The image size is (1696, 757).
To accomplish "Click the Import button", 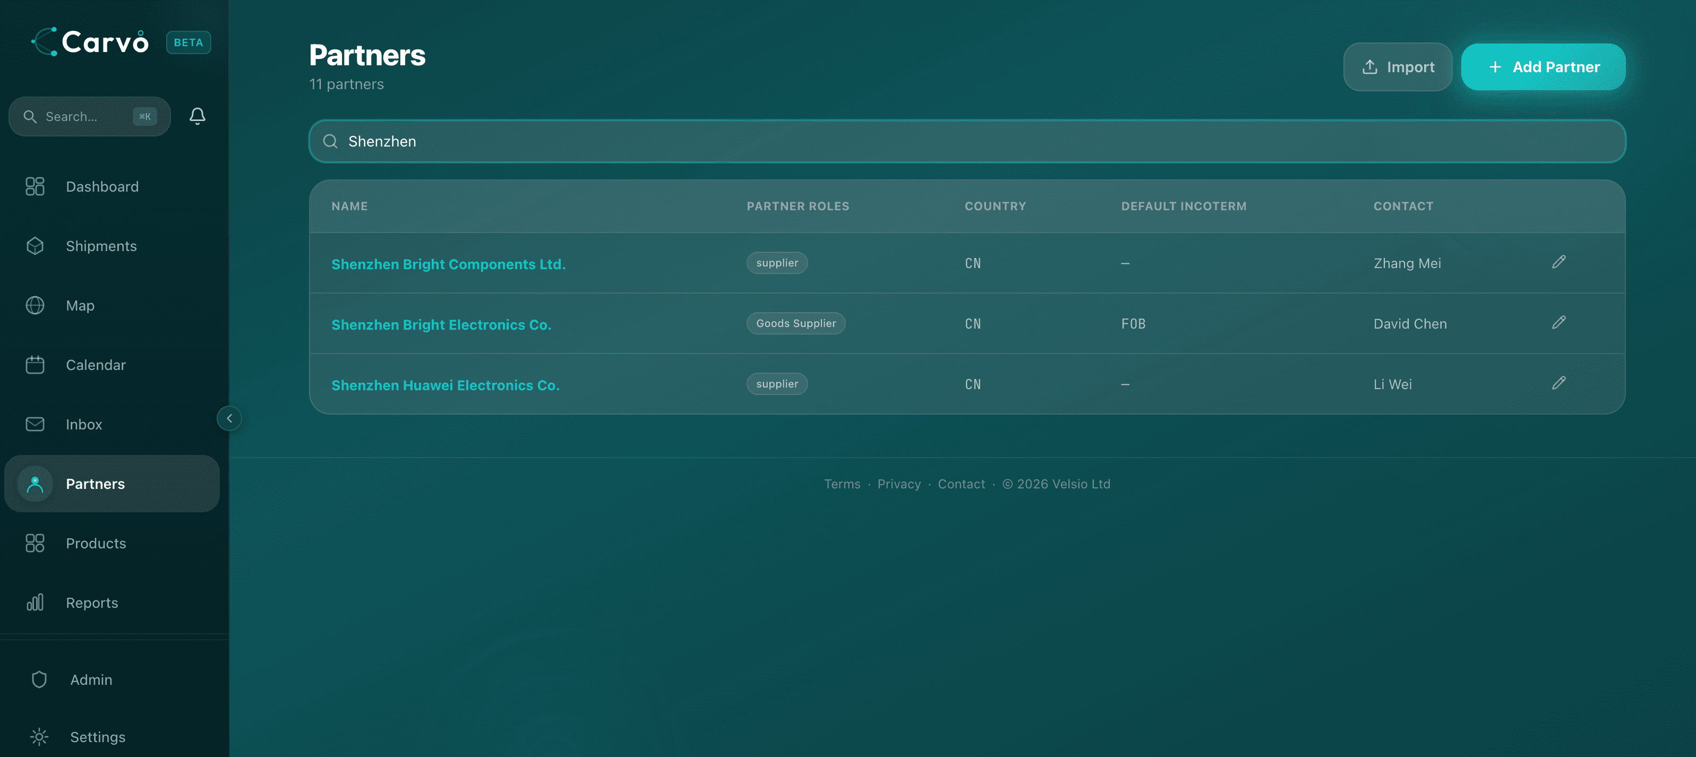I will pos(1398,66).
